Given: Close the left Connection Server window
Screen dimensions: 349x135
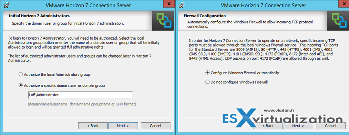Looking at the screenshot, I should coord(169,4).
